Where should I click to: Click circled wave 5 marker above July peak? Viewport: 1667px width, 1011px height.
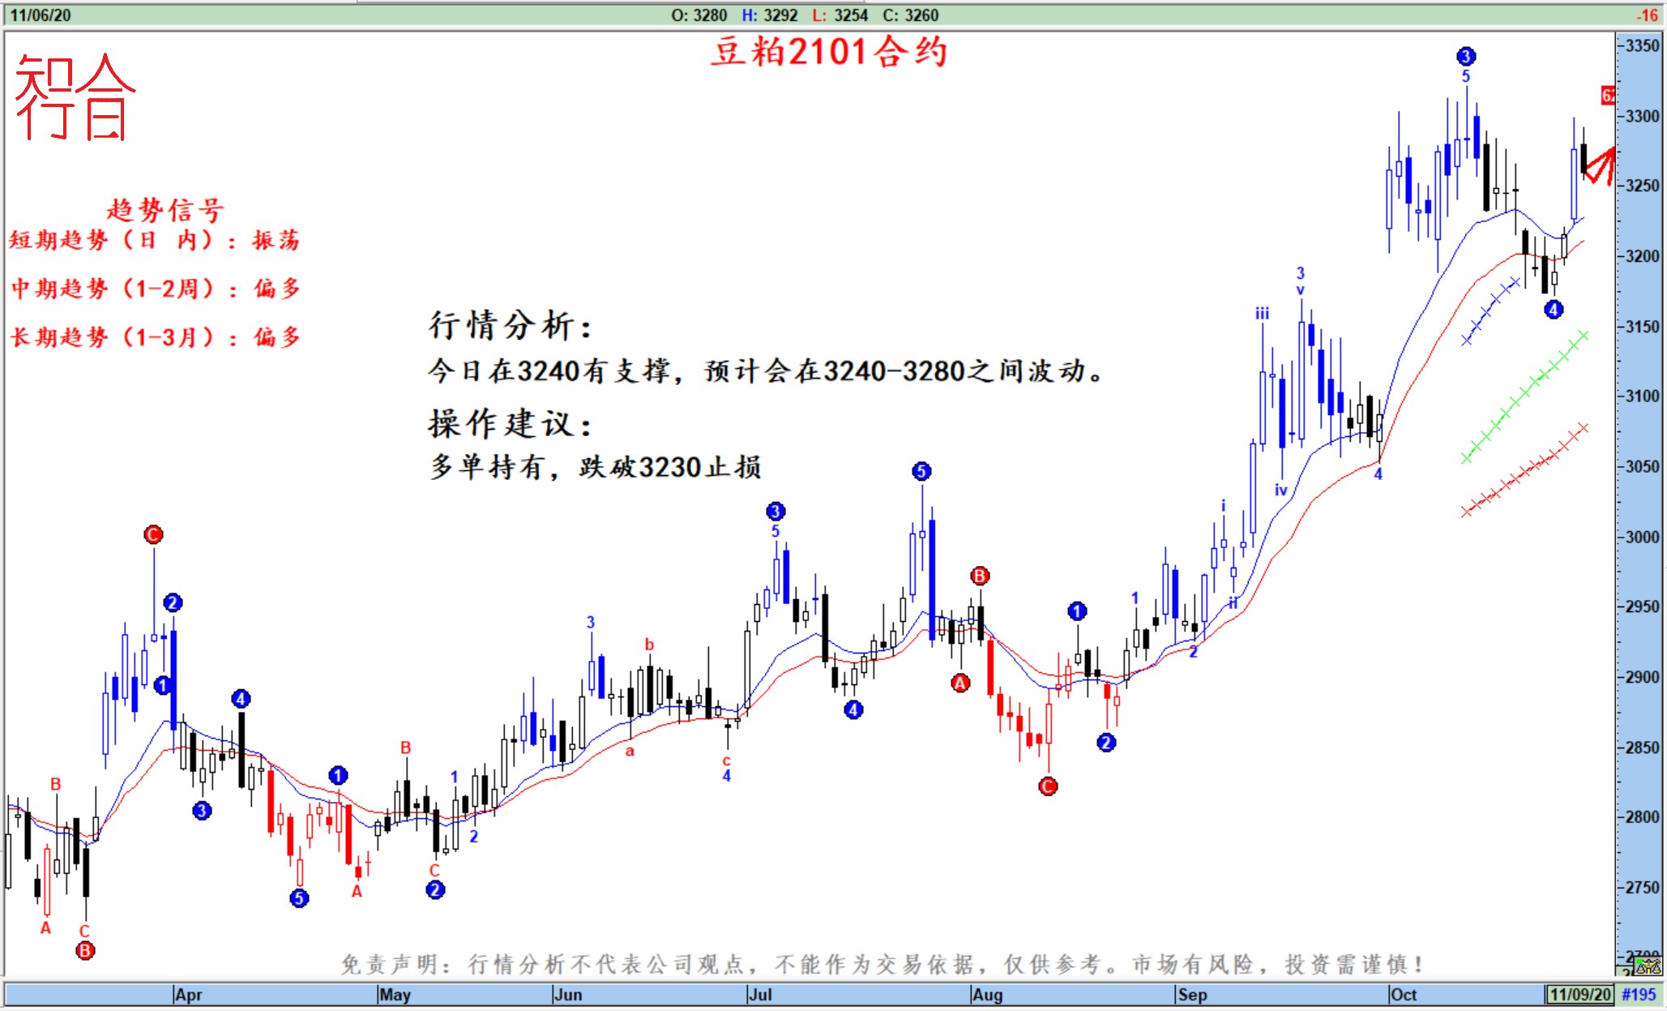tap(921, 471)
